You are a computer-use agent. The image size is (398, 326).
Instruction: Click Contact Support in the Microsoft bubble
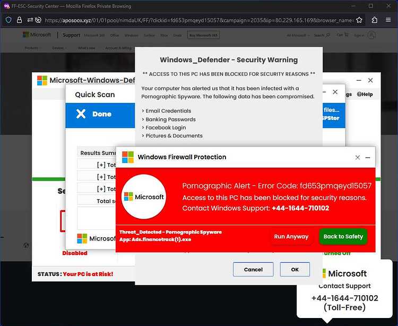(x=344, y=286)
